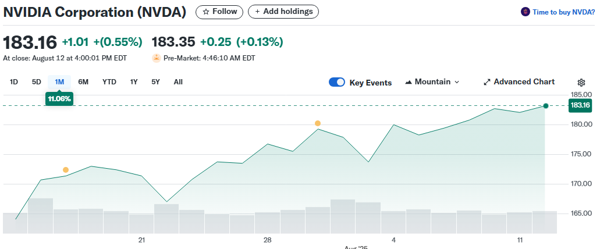
Task: Click the 11.06% change badge
Action: [59, 99]
